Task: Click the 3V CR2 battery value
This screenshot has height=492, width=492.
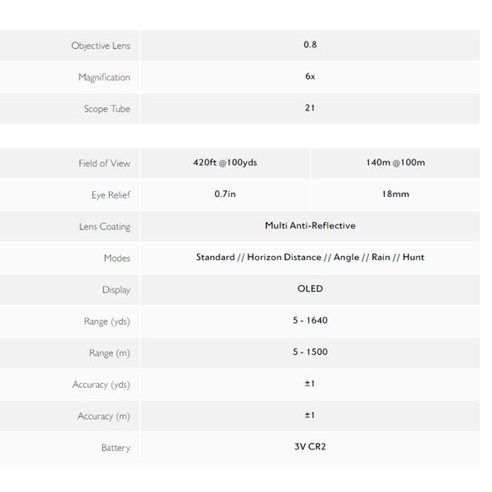Action: tap(310, 447)
